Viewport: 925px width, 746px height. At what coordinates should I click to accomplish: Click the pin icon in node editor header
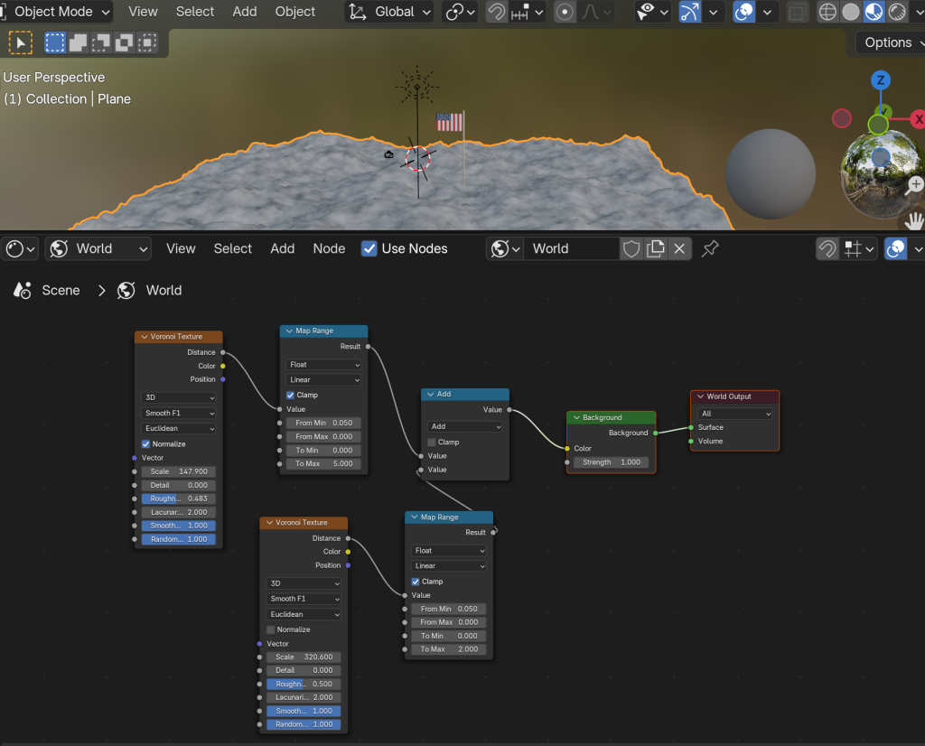710,248
